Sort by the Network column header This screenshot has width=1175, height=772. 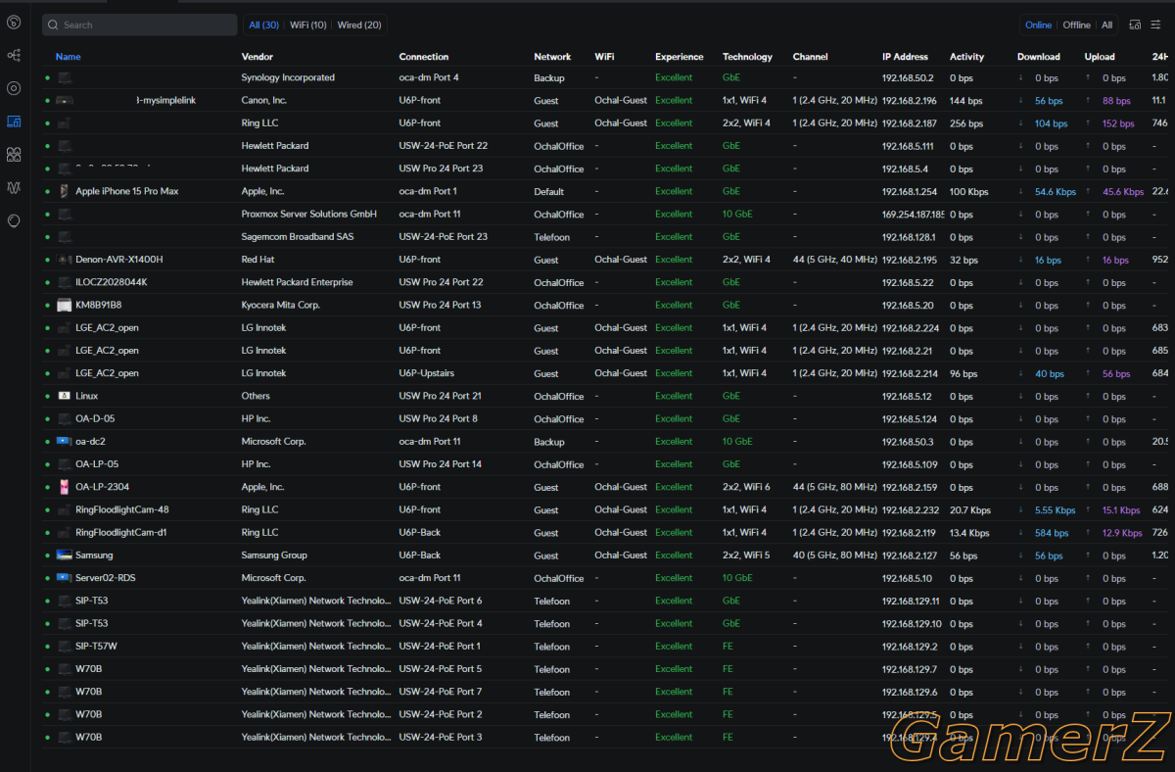(552, 57)
